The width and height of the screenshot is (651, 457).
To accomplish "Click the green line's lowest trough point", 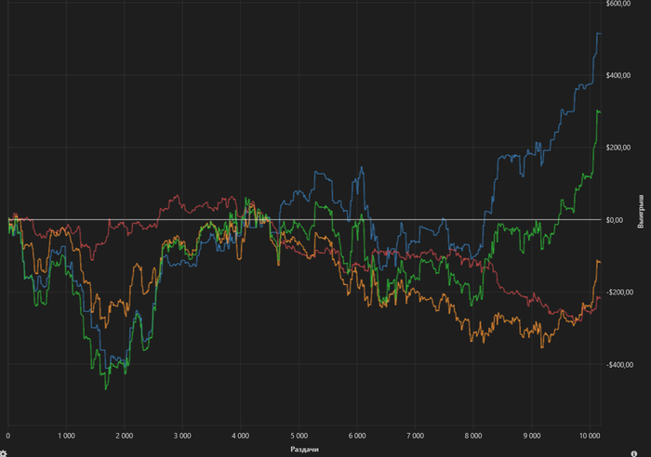I will pos(105,389).
